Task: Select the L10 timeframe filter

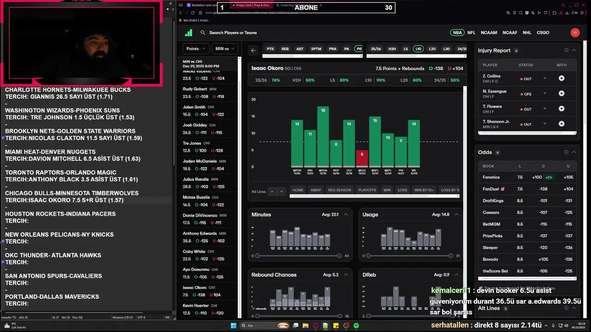Action: [418, 49]
